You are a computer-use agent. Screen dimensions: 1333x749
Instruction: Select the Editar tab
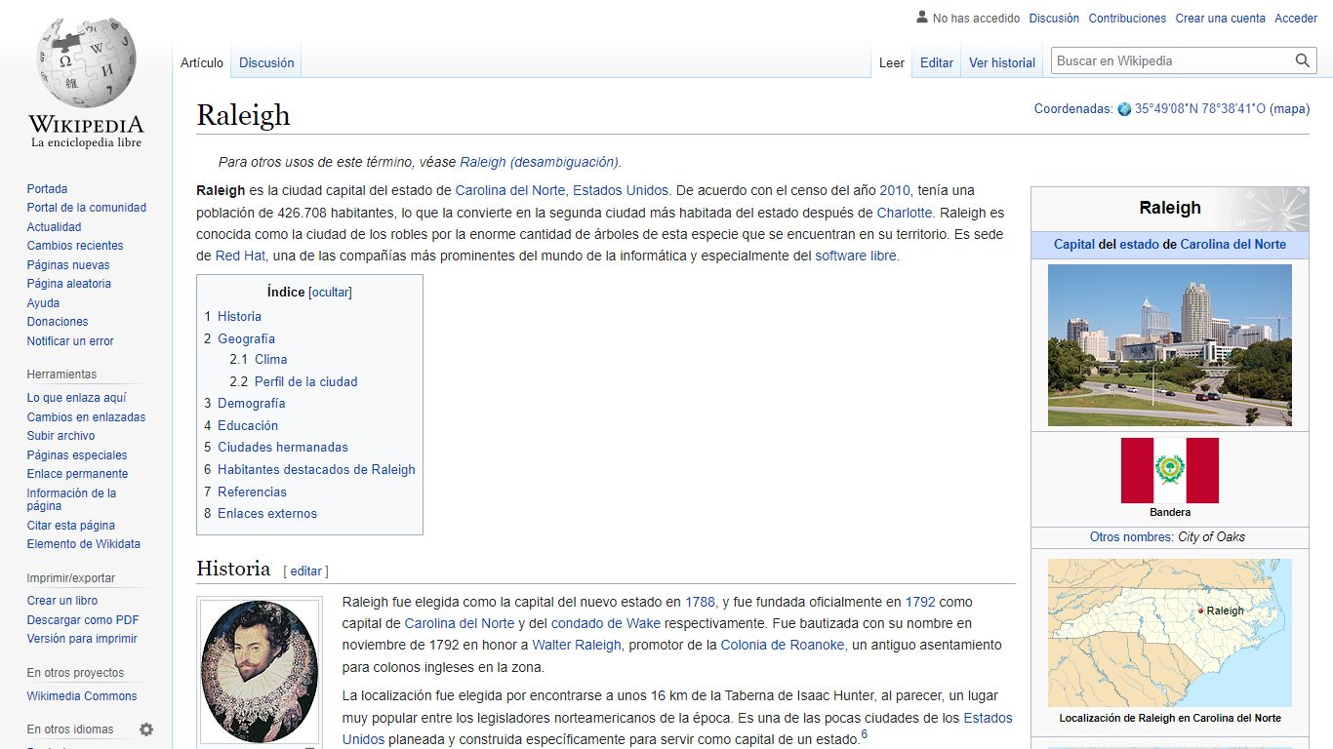[x=937, y=62]
